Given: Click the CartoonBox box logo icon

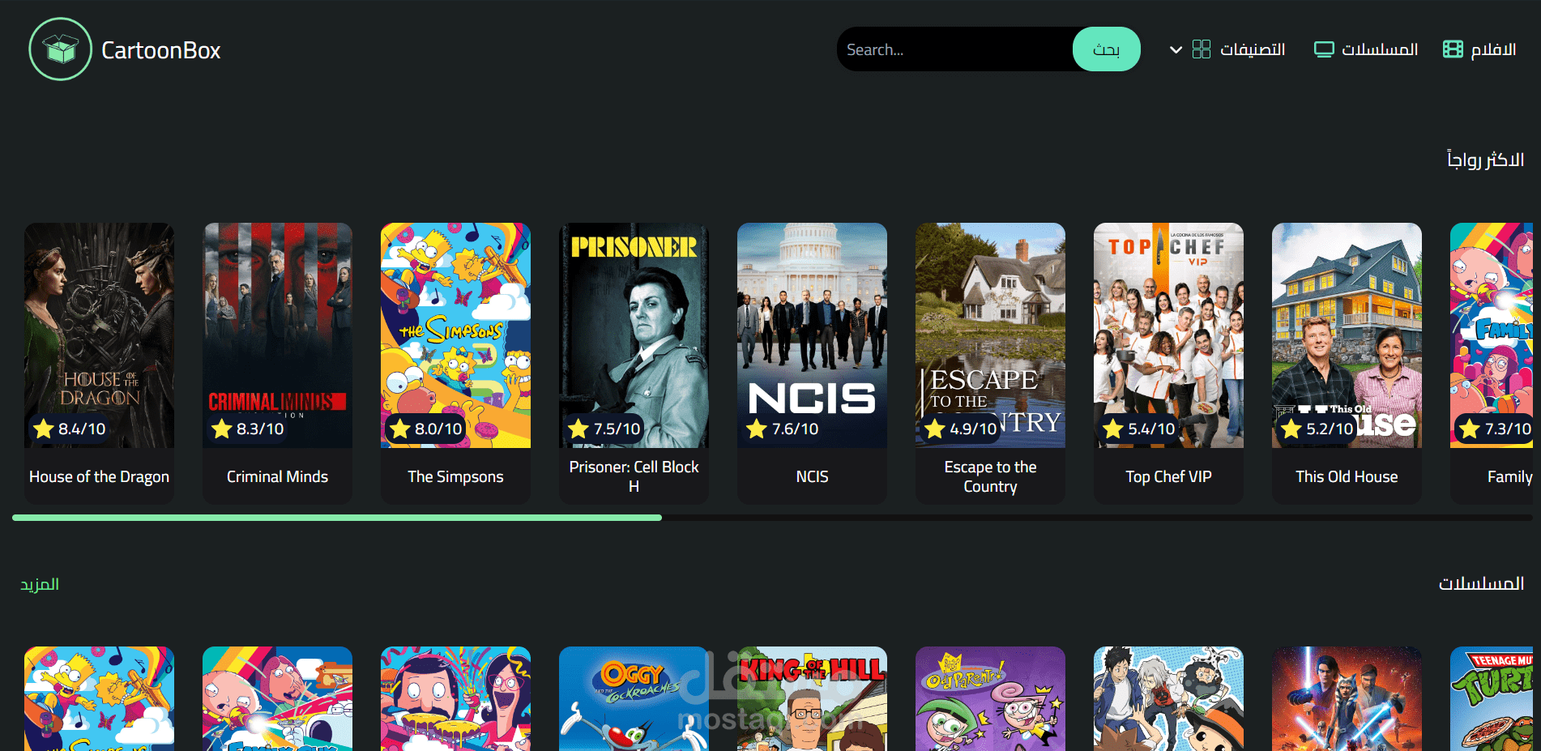Looking at the screenshot, I should coord(59,49).
